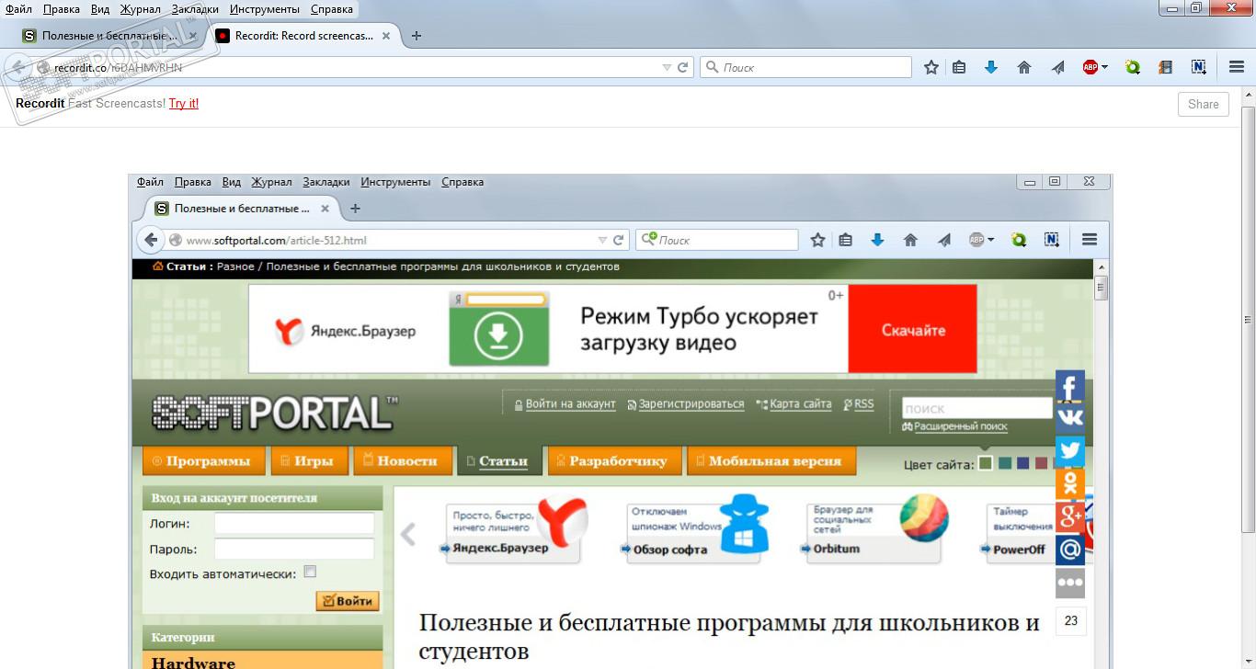Share the article on Twitter
Viewport: 1256px width, 669px height.
coord(1070,451)
